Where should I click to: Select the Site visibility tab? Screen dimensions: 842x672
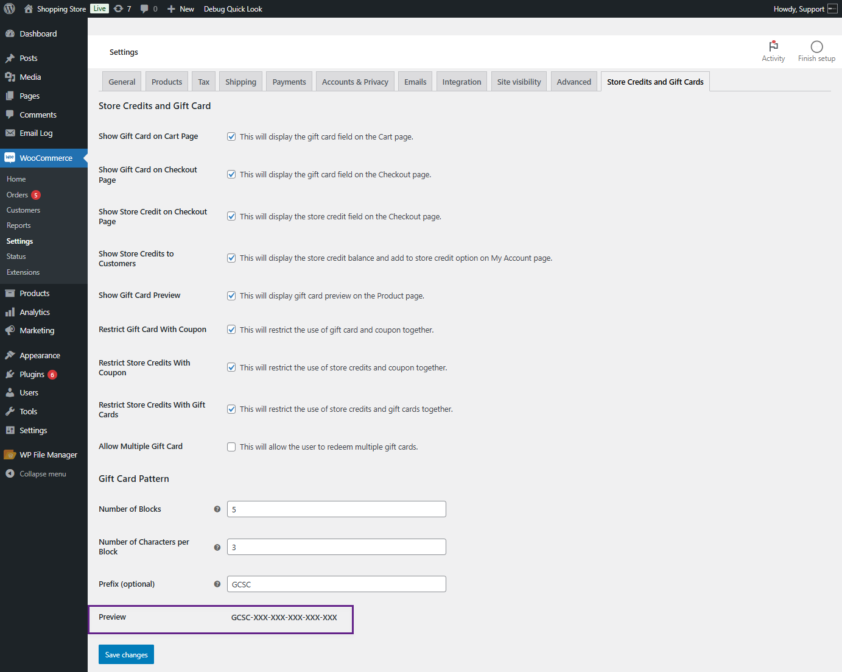(519, 82)
